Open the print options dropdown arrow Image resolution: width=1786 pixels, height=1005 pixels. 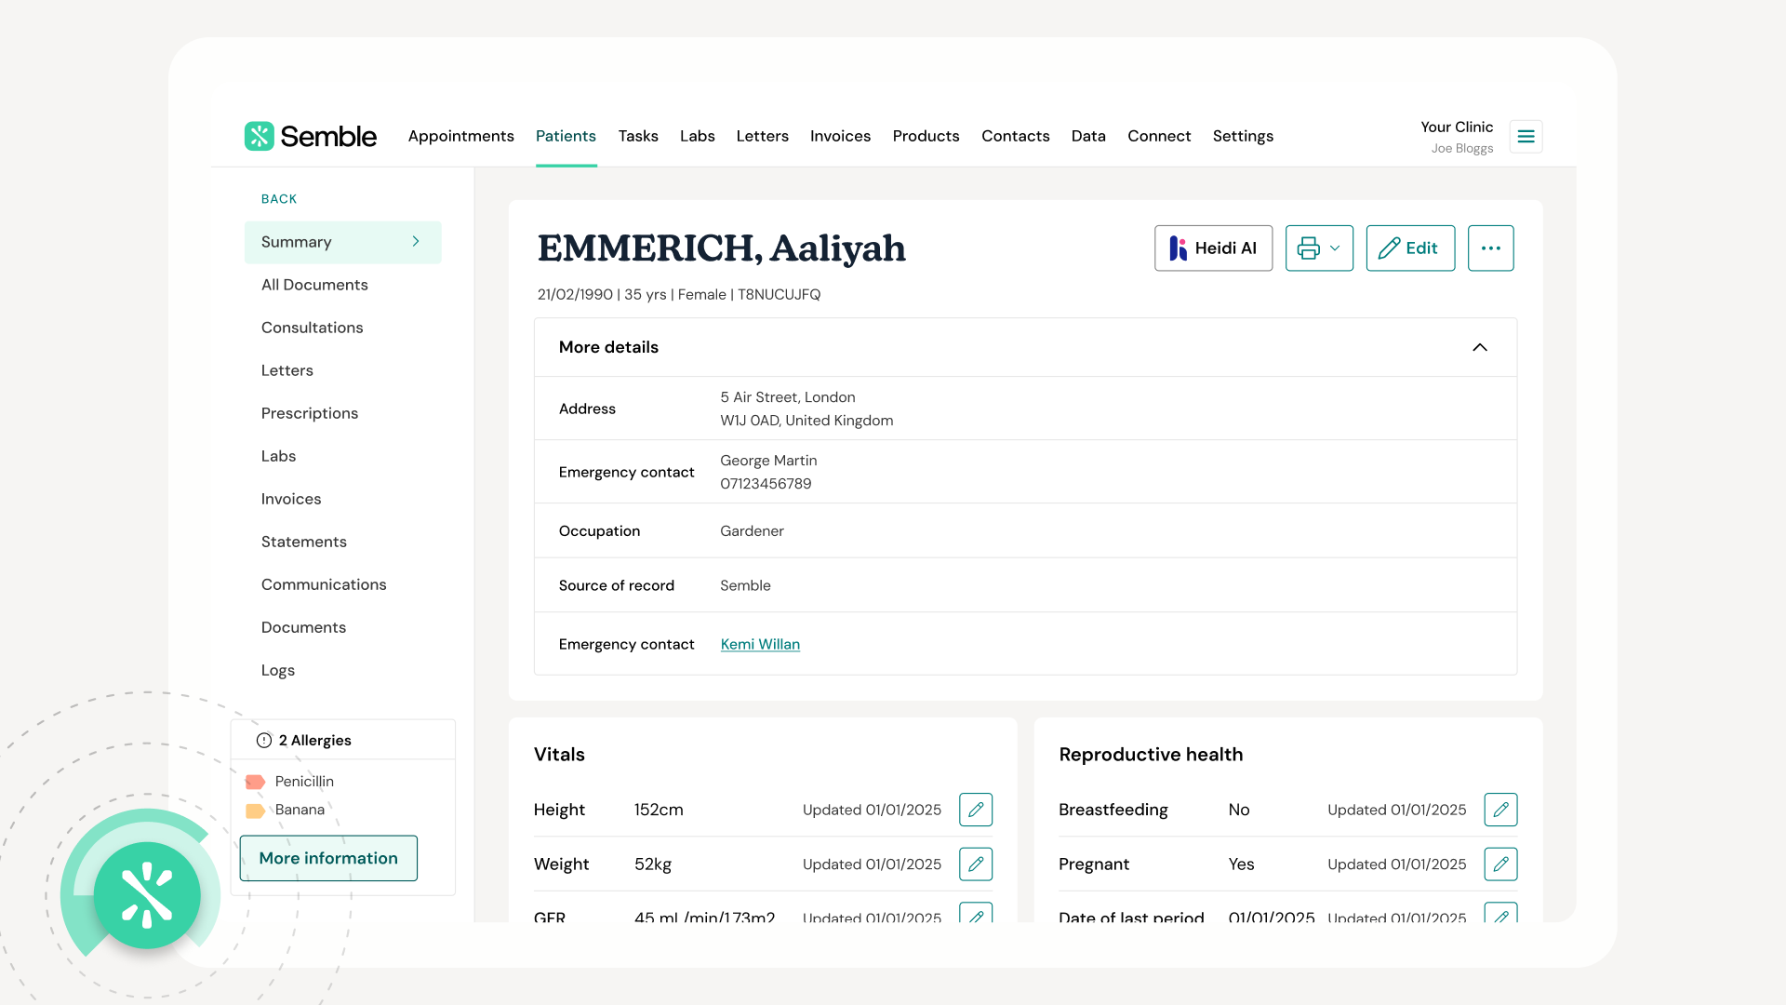[1337, 248]
